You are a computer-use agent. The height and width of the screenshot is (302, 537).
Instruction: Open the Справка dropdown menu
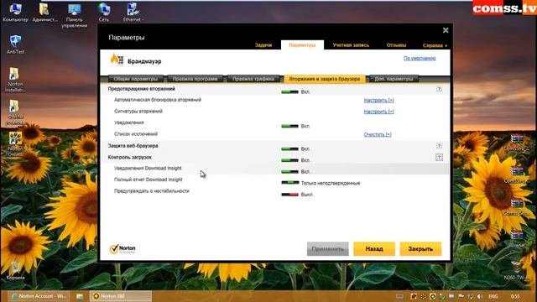click(x=435, y=45)
